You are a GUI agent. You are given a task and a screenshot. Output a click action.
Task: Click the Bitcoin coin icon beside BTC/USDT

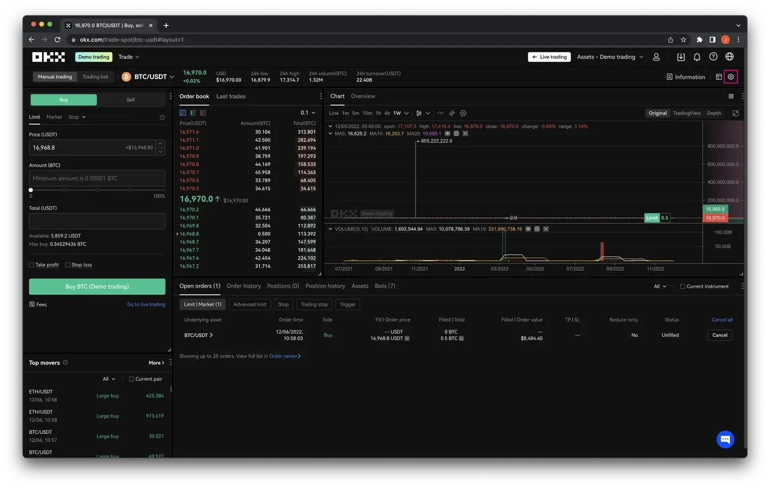126,77
